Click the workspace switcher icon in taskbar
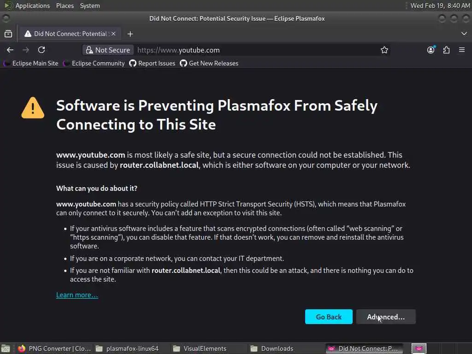Image resolution: width=472 pixels, height=354 pixels. click(x=419, y=348)
